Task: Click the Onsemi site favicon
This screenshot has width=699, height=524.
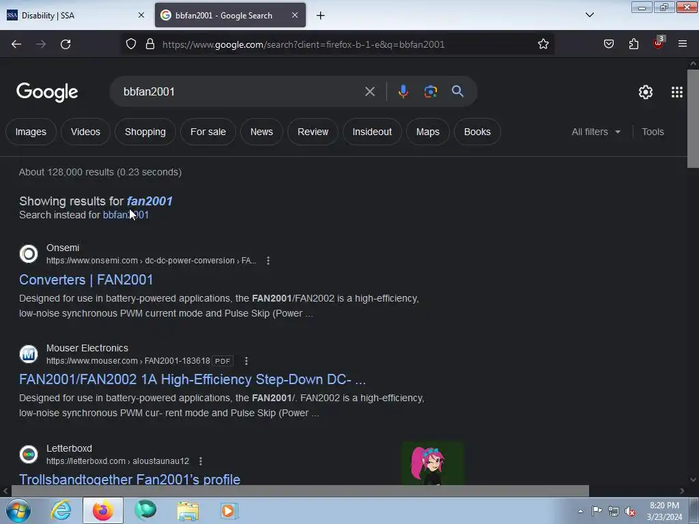Action: pyautogui.click(x=29, y=254)
